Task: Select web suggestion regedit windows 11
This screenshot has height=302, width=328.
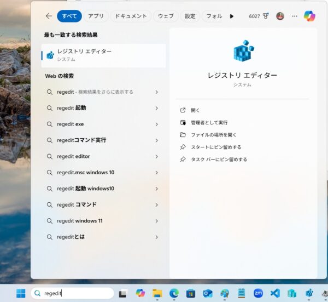Action: [x=103, y=221]
